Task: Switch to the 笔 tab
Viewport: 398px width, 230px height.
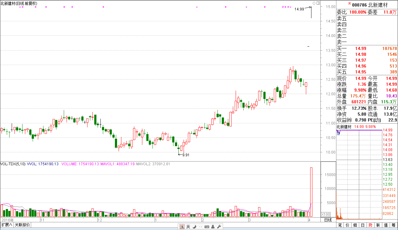Action: coord(340,225)
